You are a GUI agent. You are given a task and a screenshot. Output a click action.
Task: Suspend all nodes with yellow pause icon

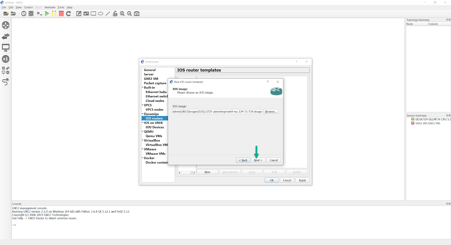click(54, 14)
